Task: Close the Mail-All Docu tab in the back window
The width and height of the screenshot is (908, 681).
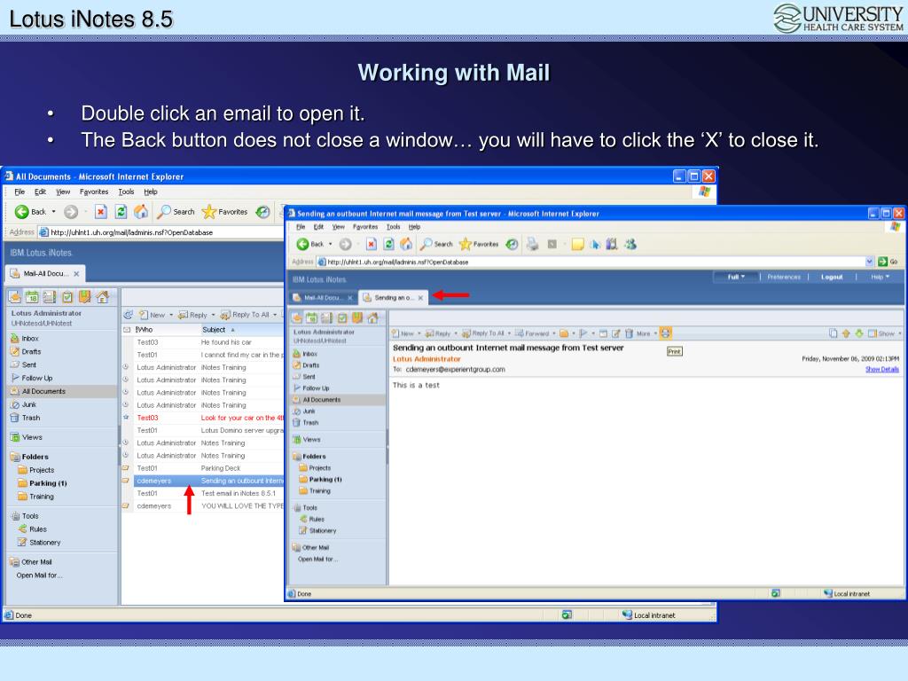Action: (x=76, y=273)
